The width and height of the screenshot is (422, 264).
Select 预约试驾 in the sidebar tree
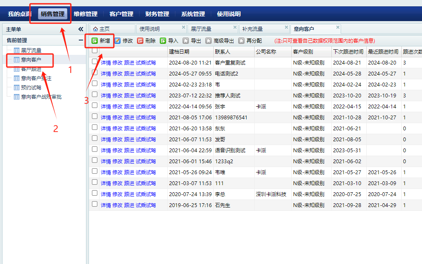tap(31, 88)
